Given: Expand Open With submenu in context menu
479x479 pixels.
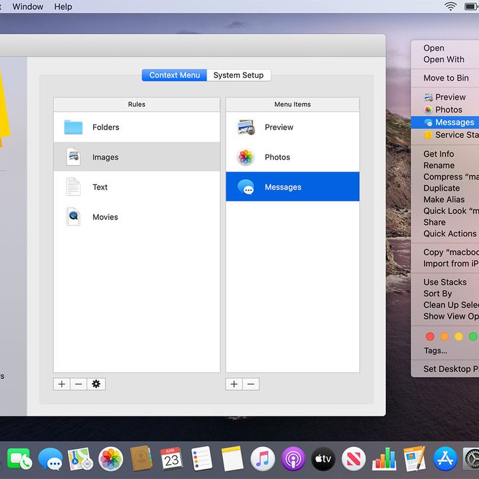Looking at the screenshot, I should [445, 60].
